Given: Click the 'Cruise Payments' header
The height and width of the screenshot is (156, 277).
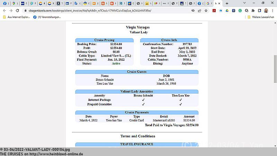Looking at the screenshot, I should pyautogui.click(x=137, y=112).
